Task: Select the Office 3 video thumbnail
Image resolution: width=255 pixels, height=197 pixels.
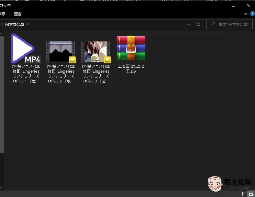Action: click(96, 52)
